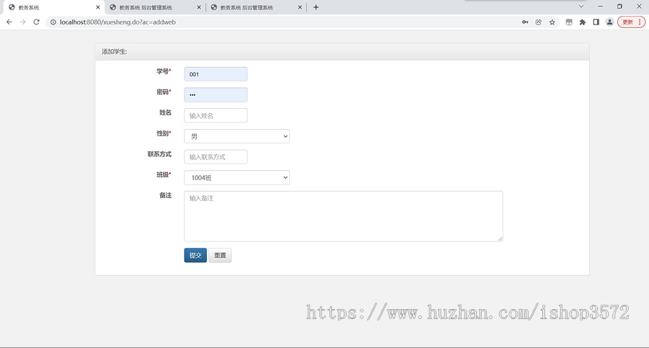The height and width of the screenshot is (348, 649).
Task: Switch to third 教务系统 后台管理系统 tab
Action: coord(255,7)
